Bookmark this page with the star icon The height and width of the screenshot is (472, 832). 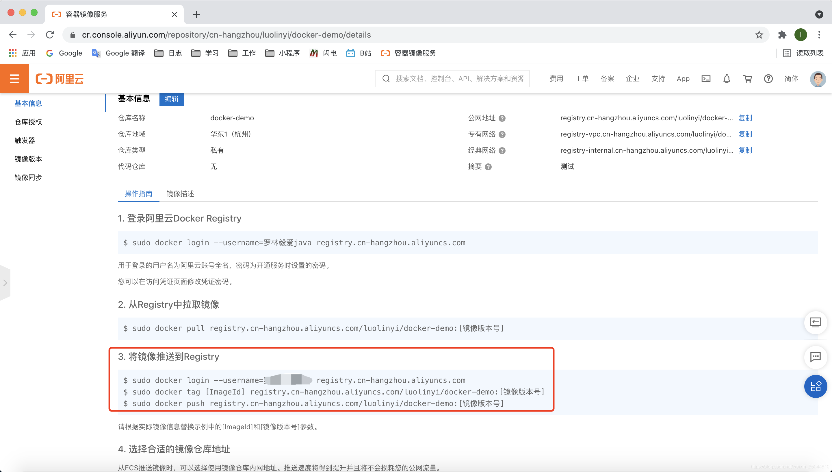[759, 35]
